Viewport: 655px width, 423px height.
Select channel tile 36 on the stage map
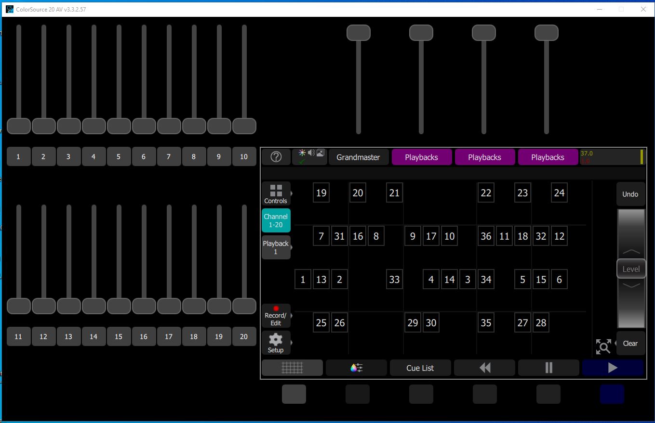pyautogui.click(x=486, y=236)
